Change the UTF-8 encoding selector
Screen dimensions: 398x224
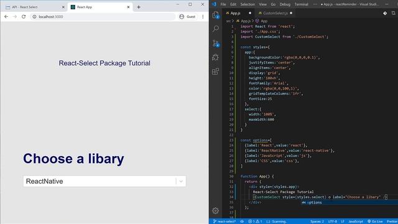(x=333, y=222)
